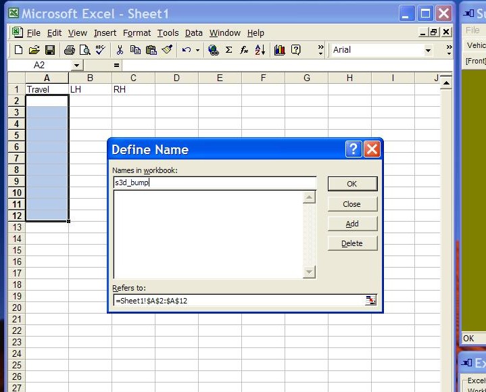Image resolution: width=486 pixels, height=392 pixels.
Task: Click the Print icon in toolbar
Action: click(69, 50)
